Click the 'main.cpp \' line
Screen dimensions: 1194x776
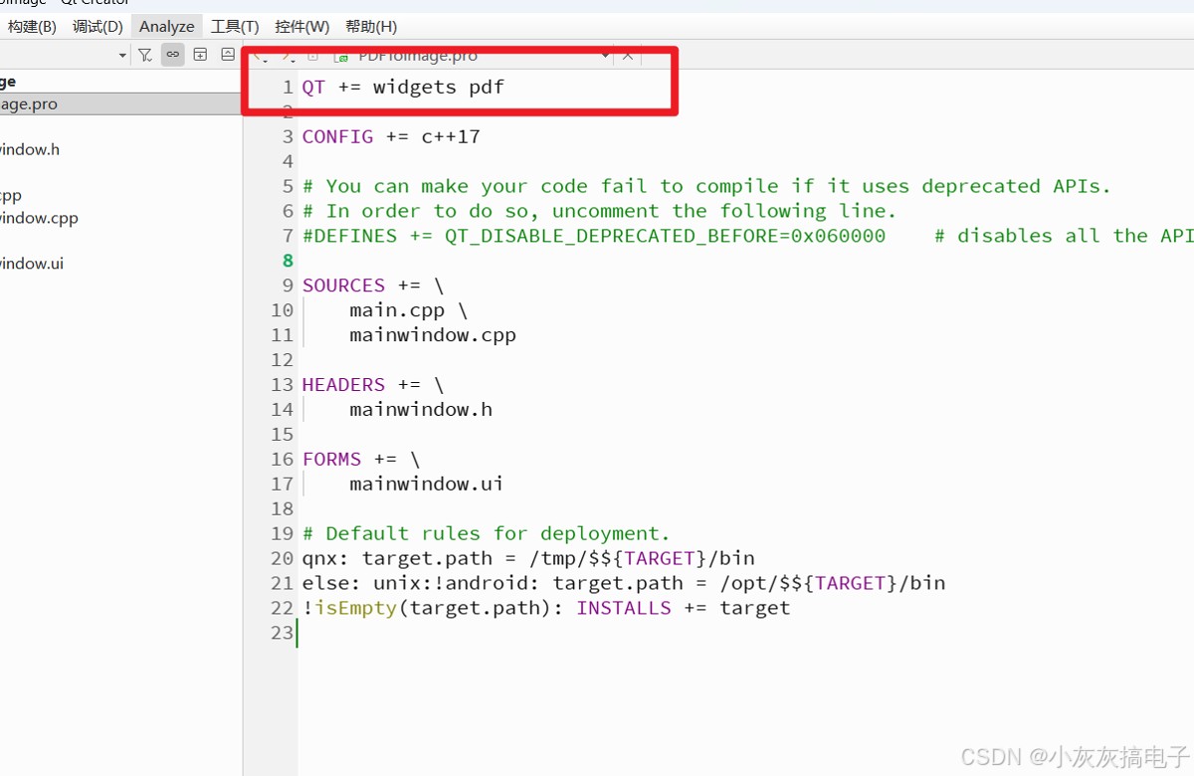click(x=408, y=310)
